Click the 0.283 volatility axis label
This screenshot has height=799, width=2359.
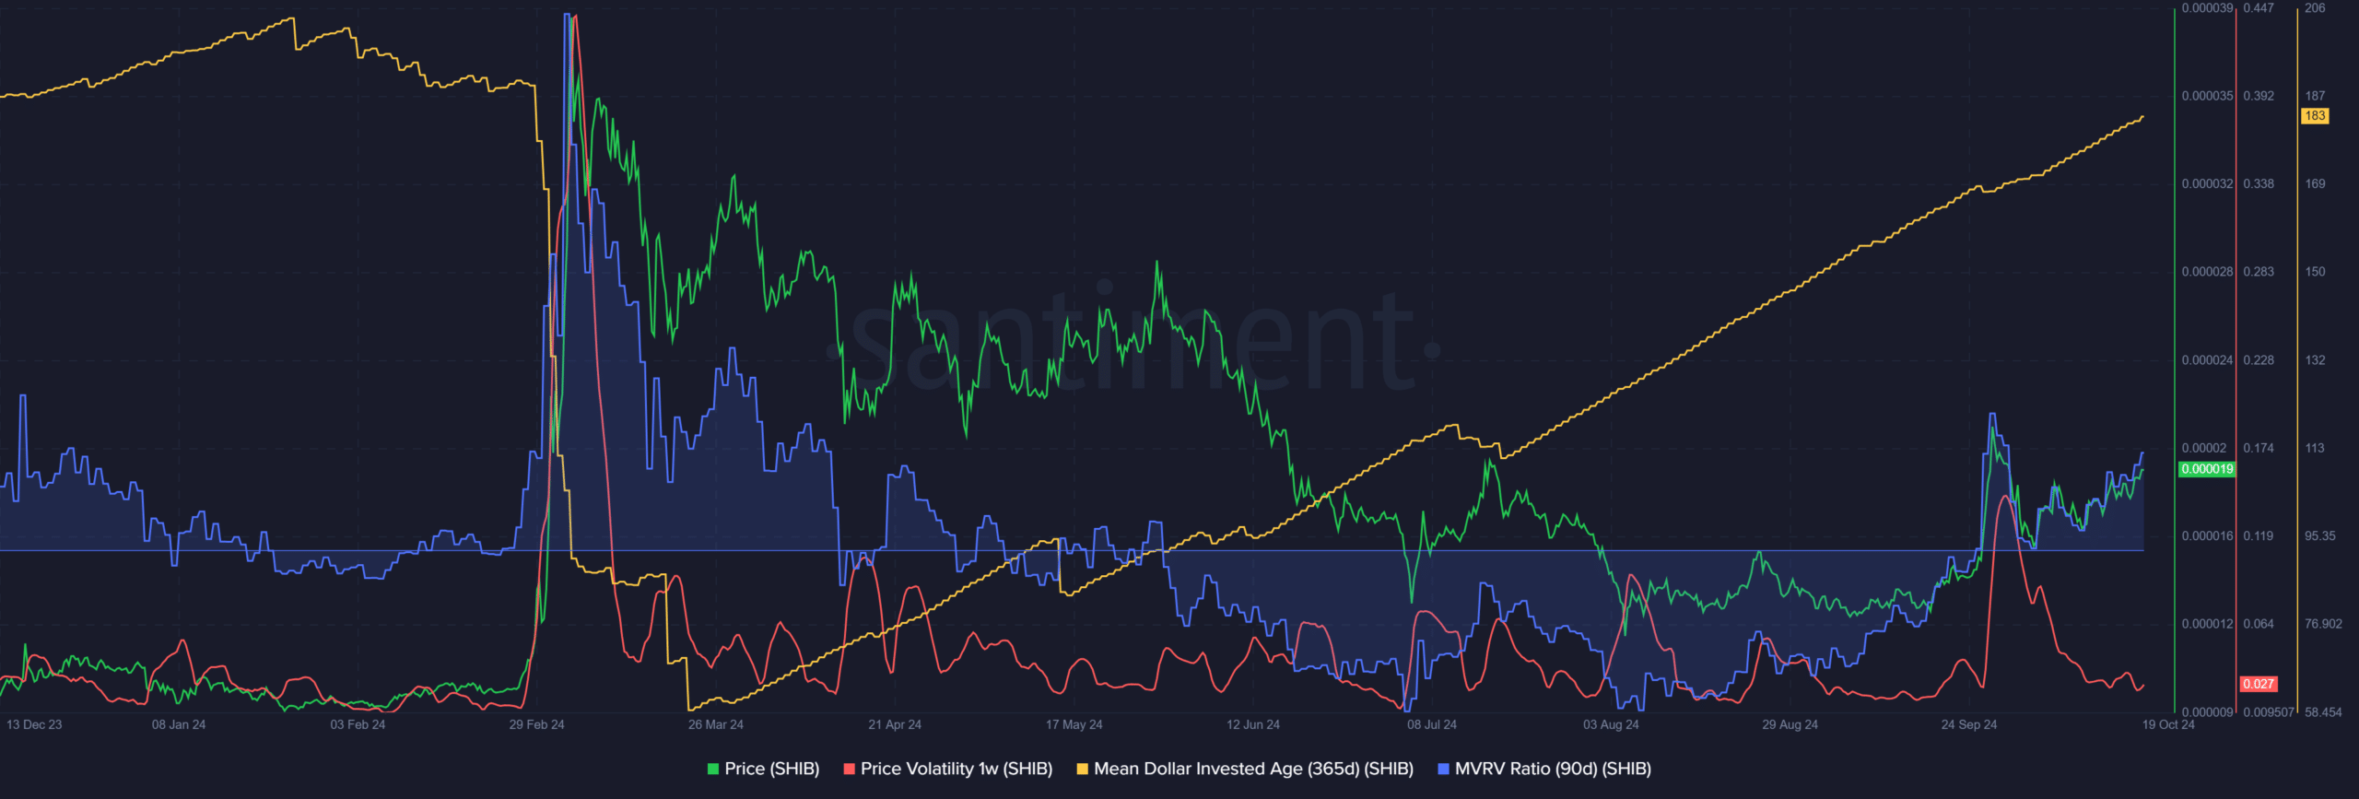coord(2258,272)
